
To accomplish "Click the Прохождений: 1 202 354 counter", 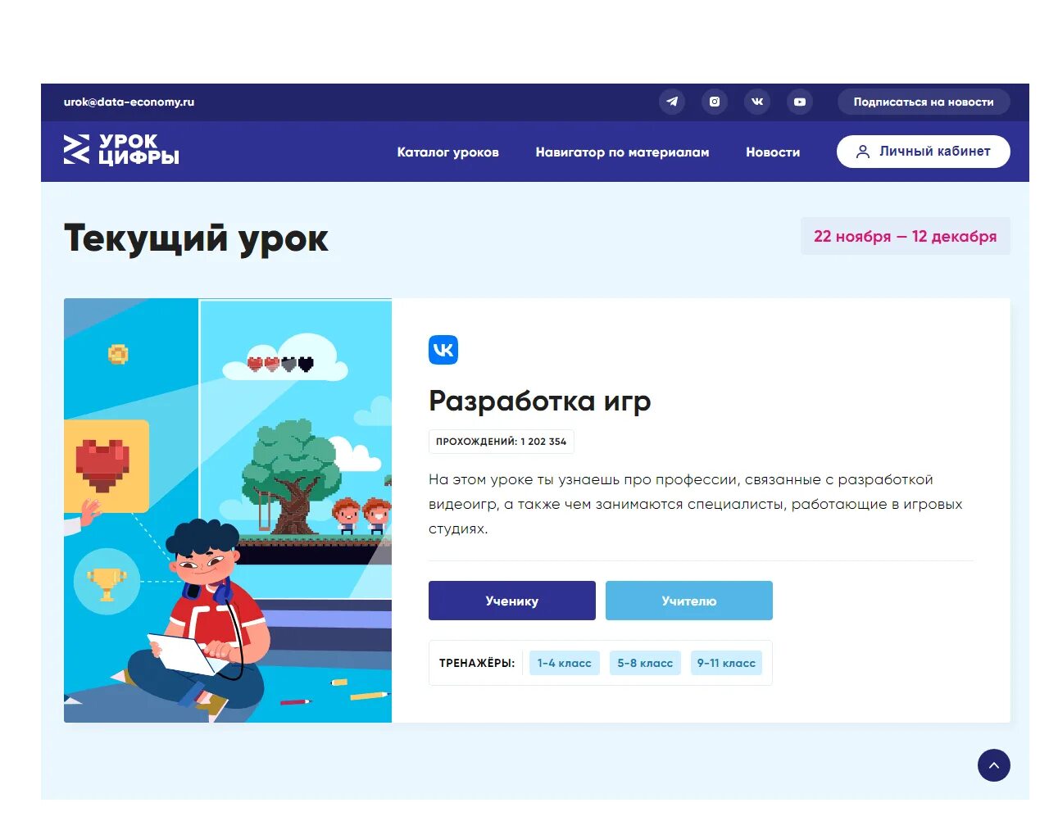I will (502, 442).
